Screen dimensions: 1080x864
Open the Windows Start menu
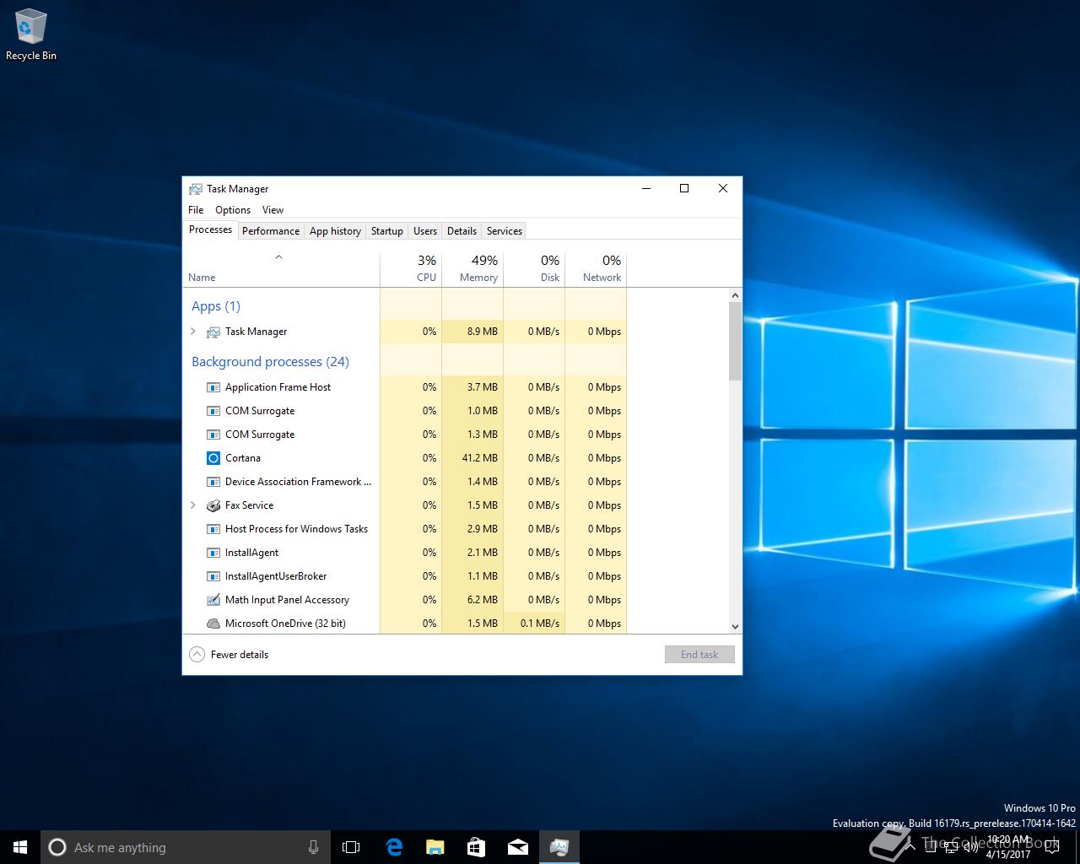20,847
